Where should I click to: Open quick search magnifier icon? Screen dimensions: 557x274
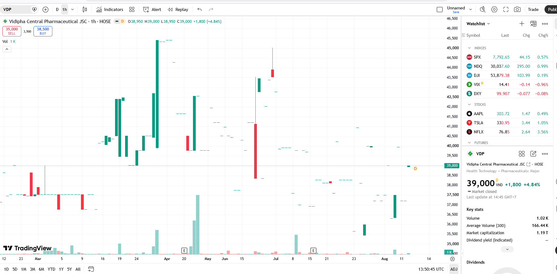point(483,9)
